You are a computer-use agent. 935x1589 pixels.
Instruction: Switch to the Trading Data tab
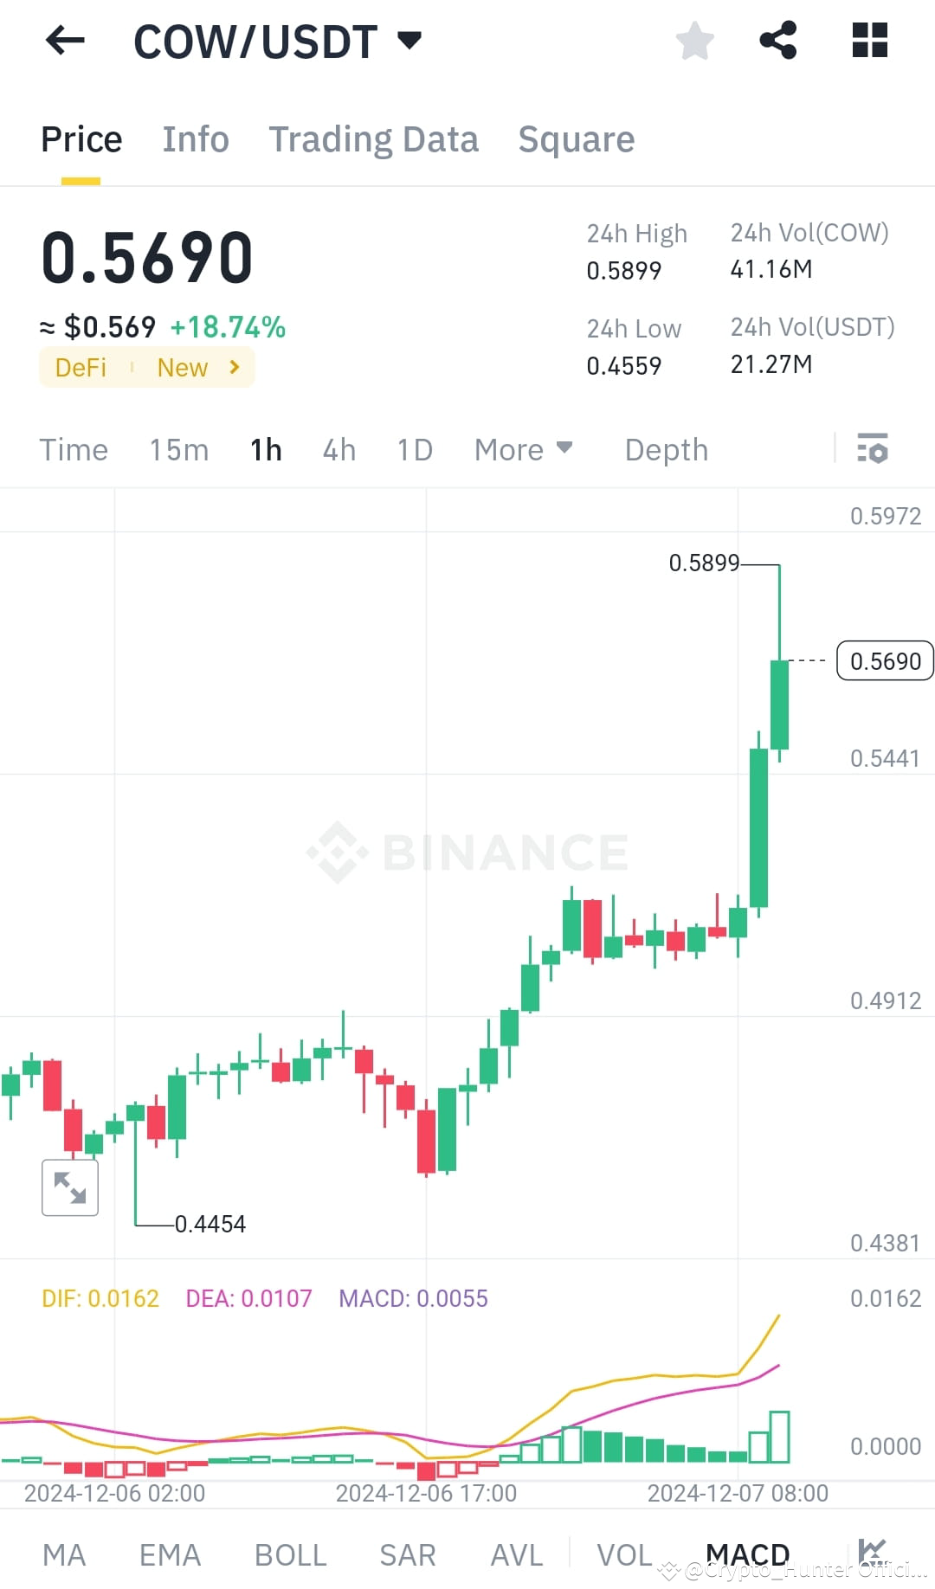click(374, 138)
